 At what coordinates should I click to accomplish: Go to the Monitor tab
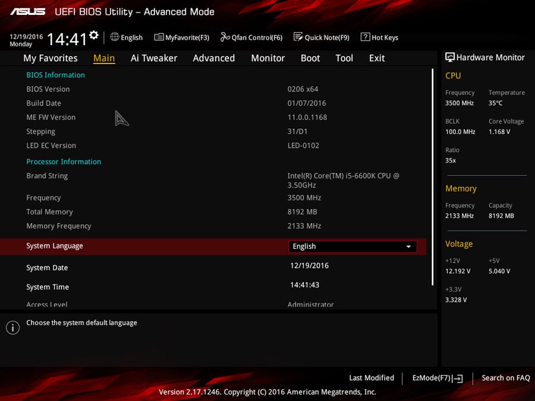268,58
